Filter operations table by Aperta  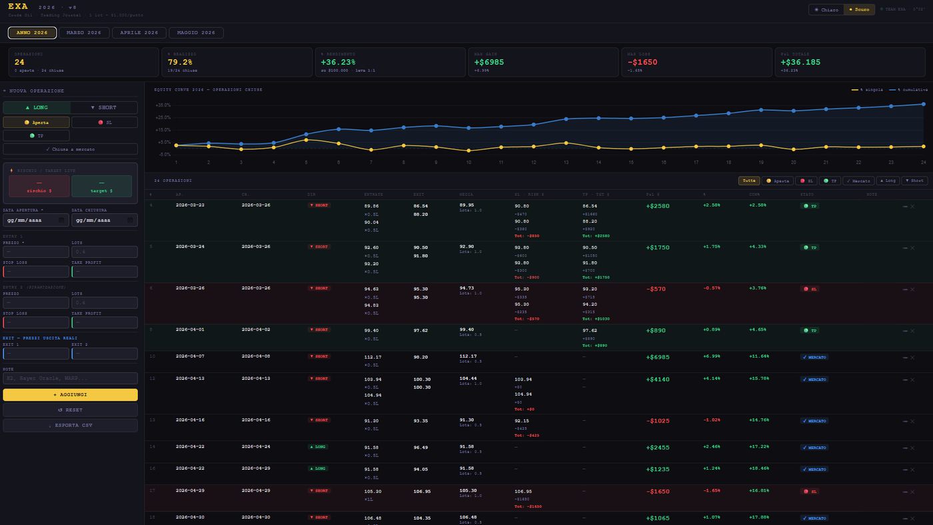pos(778,181)
